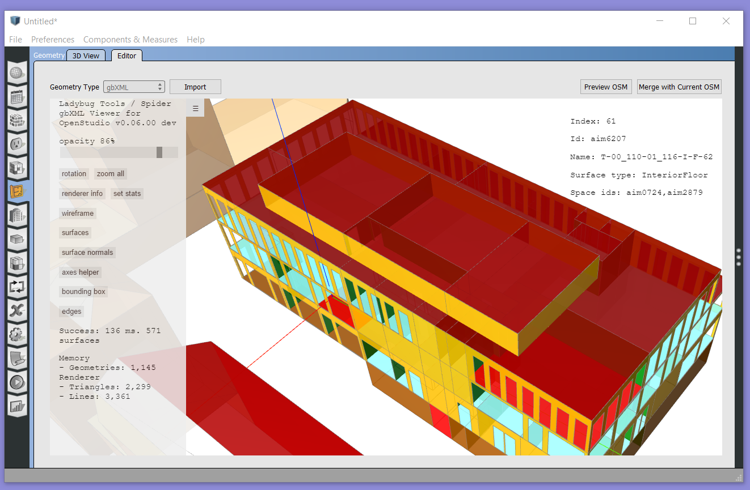The height and width of the screenshot is (490, 750).
Task: Open the HVAC Systems loop icon
Action: 17,287
